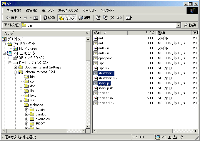Collapse the My Documents tree node

click(x=4, y=44)
